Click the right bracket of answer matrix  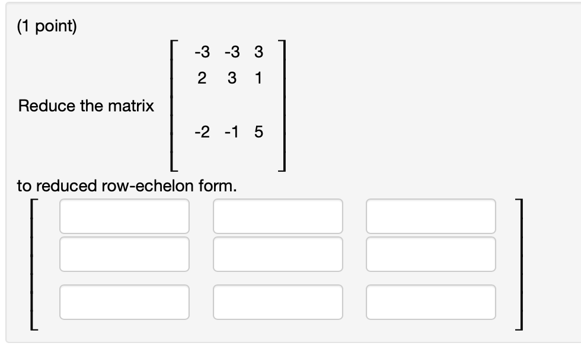click(520, 264)
